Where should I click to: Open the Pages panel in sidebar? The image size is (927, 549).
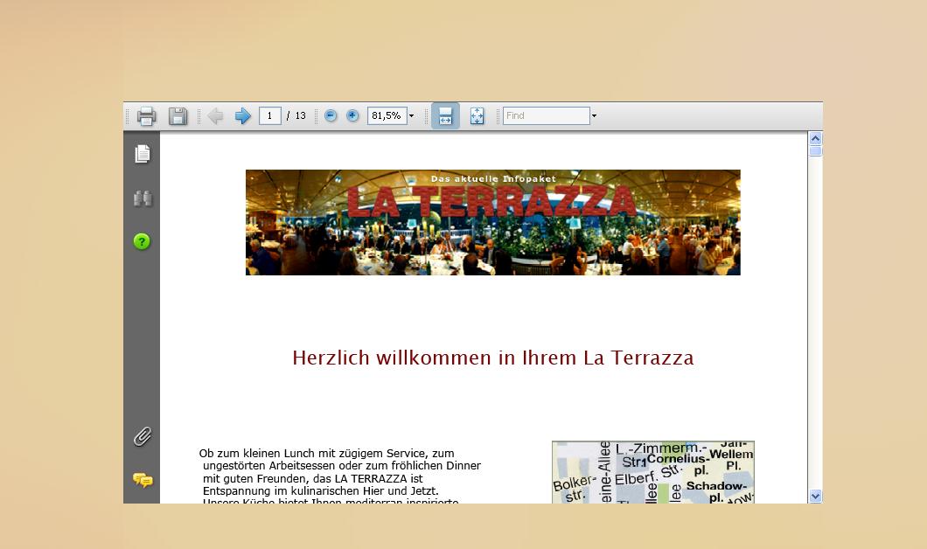point(142,154)
